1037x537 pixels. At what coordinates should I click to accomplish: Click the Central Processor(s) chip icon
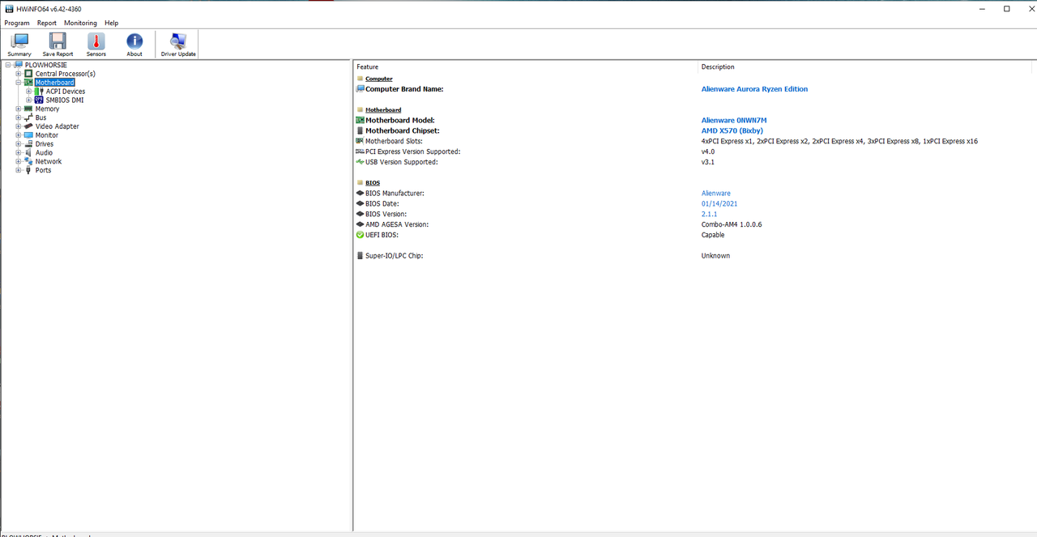coord(28,74)
